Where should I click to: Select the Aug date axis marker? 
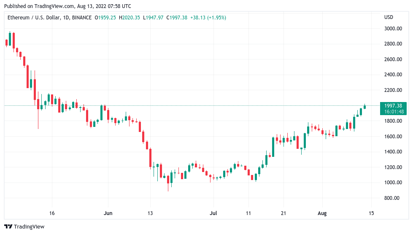321,213
